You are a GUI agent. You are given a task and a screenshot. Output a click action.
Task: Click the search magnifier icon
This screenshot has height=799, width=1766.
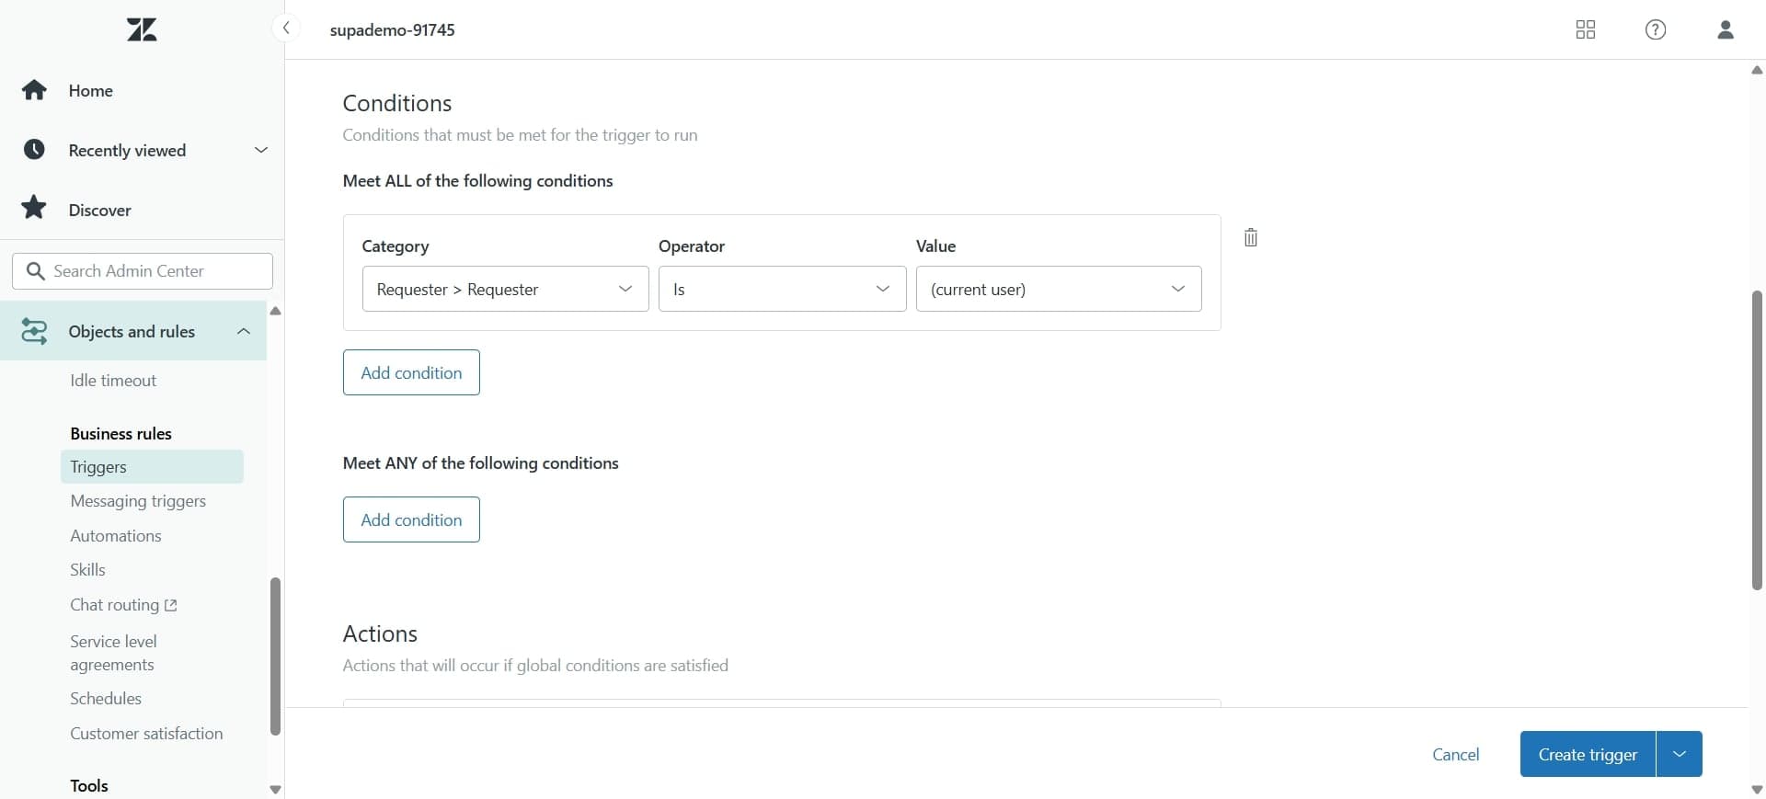pyautogui.click(x=36, y=271)
